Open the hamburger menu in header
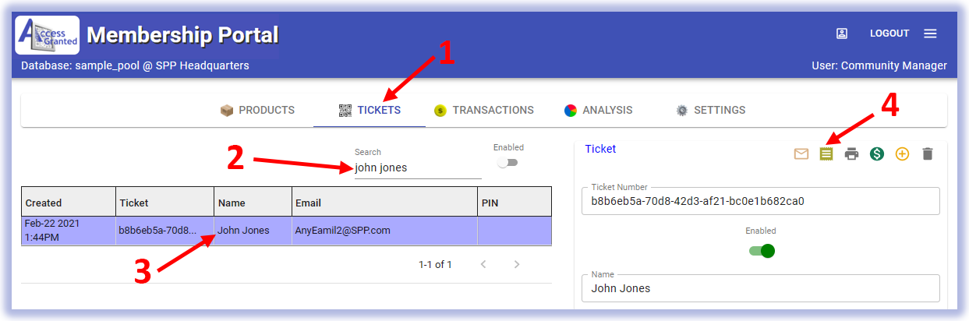Screen dimensions: 969x321 coord(930,34)
